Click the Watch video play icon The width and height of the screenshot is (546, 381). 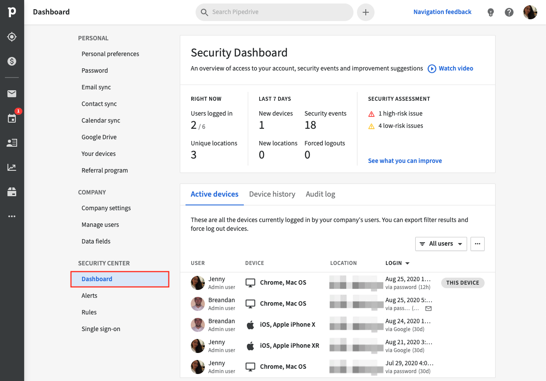[432, 68]
